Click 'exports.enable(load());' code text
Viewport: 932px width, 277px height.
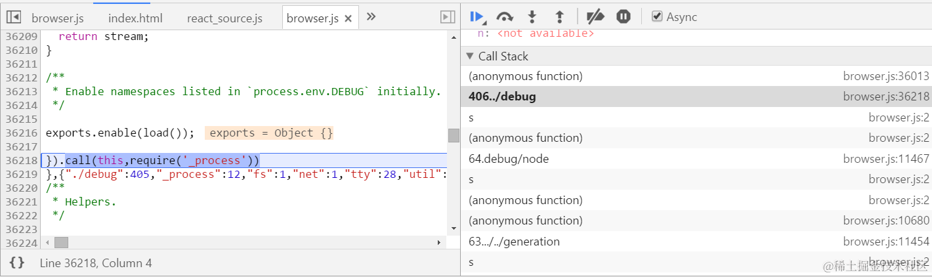click(x=120, y=133)
